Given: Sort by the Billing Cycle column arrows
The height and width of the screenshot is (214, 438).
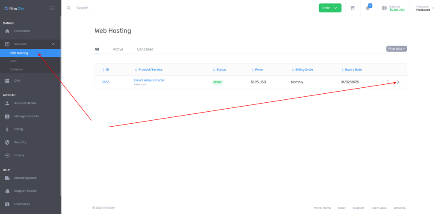Looking at the screenshot, I should coord(293,70).
